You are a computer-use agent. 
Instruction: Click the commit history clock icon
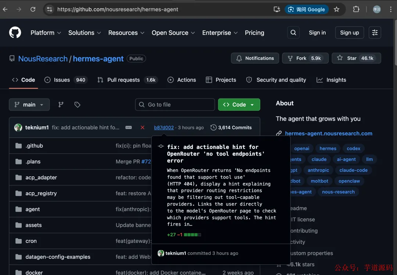[x=214, y=127]
